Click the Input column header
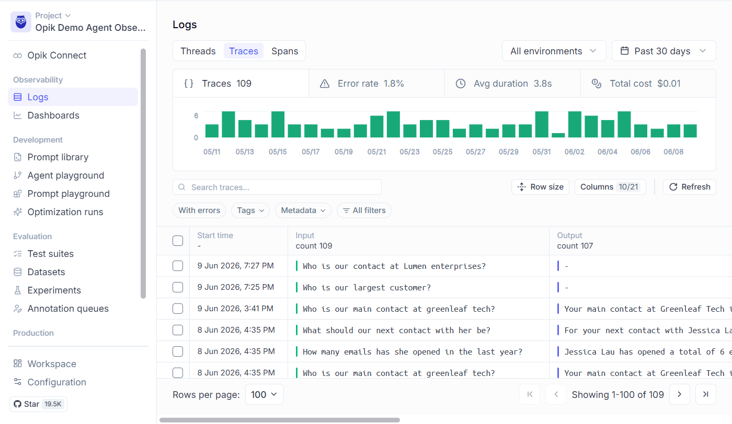732x424 pixels. [418, 241]
